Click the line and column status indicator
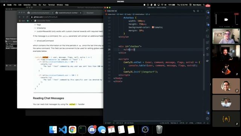This screenshot has height=136, width=241. 164,123
